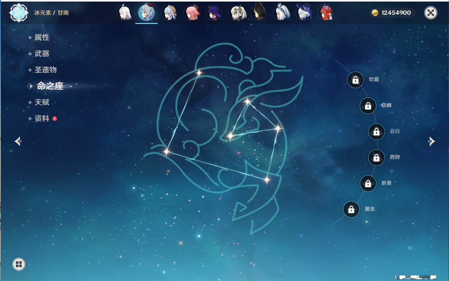This screenshot has height=281, width=449.
Task: Open the 天赋 talents page
Action: point(42,102)
